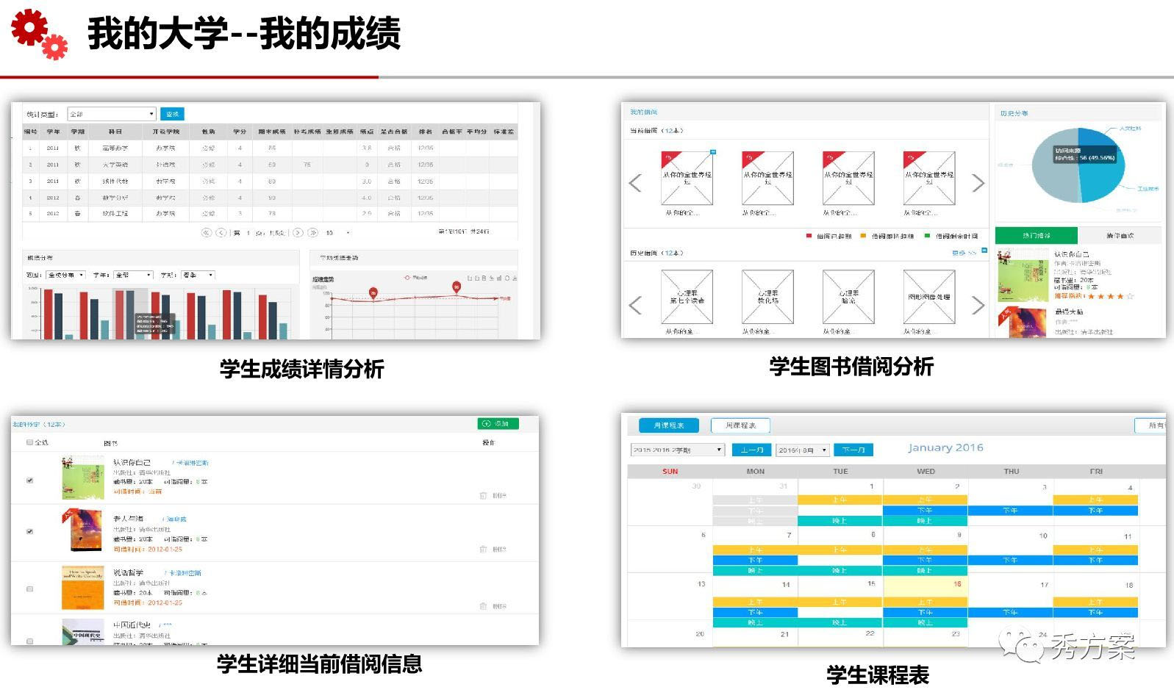Screen dimensions: 1174x698
Task: Check the 说话哲学 book checkbox
Action: click(30, 589)
